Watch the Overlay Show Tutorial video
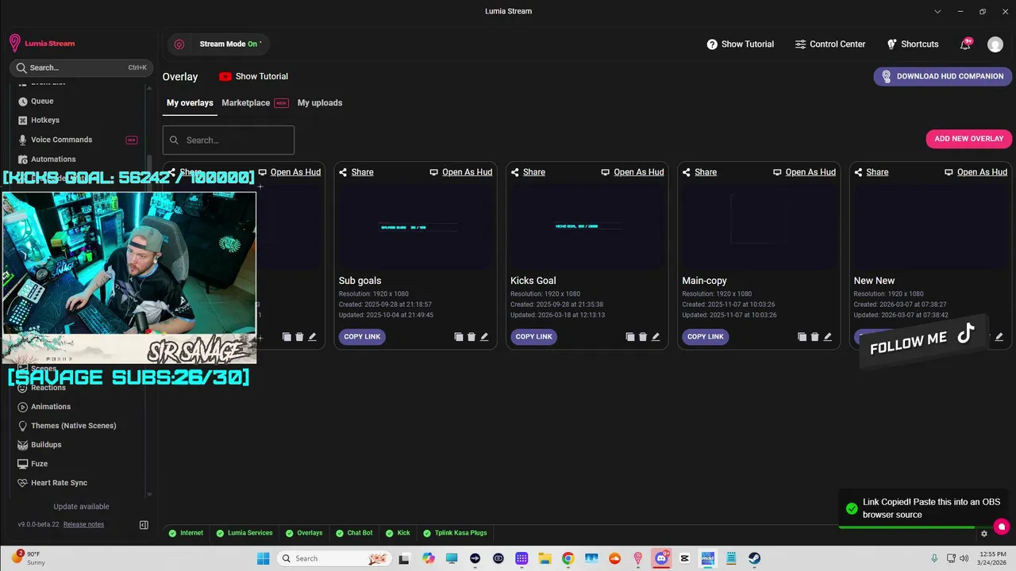This screenshot has width=1016, height=571. click(254, 77)
